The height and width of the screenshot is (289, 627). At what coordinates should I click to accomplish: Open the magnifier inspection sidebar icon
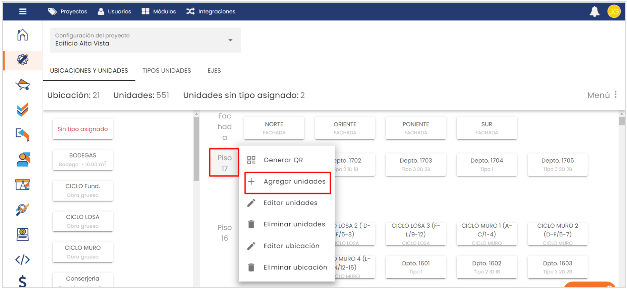(22, 210)
